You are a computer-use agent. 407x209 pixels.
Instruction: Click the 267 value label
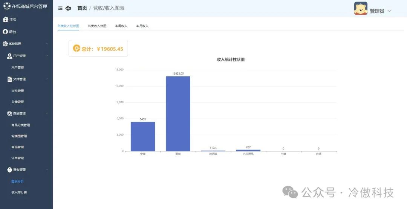(248, 147)
